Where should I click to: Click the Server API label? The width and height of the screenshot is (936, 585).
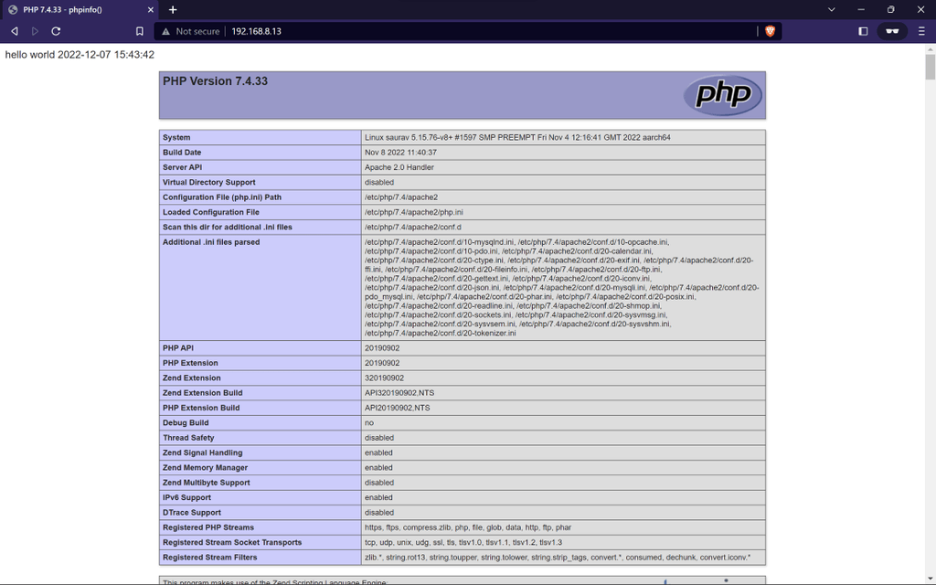pyautogui.click(x=182, y=167)
